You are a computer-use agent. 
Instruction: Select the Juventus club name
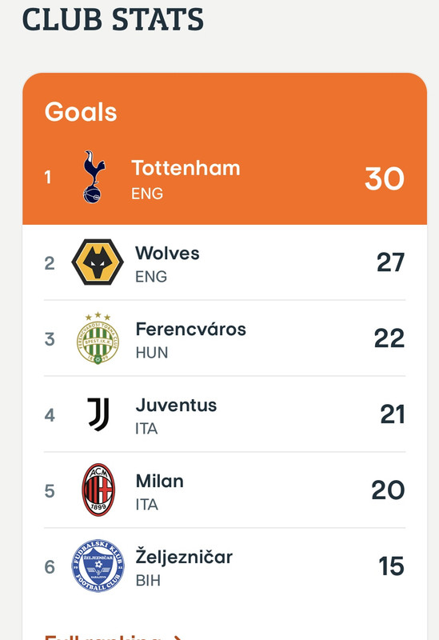176,405
